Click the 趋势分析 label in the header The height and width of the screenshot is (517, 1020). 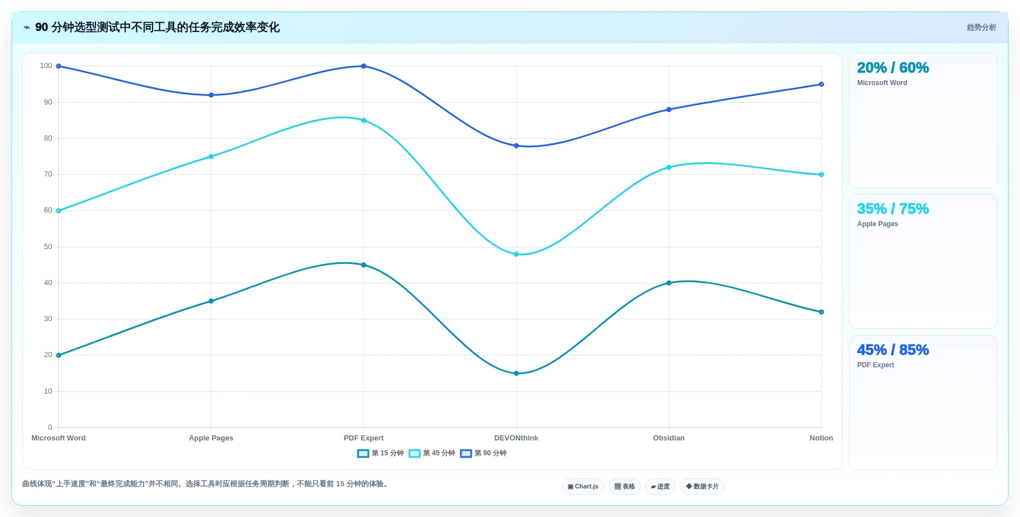coord(981,27)
